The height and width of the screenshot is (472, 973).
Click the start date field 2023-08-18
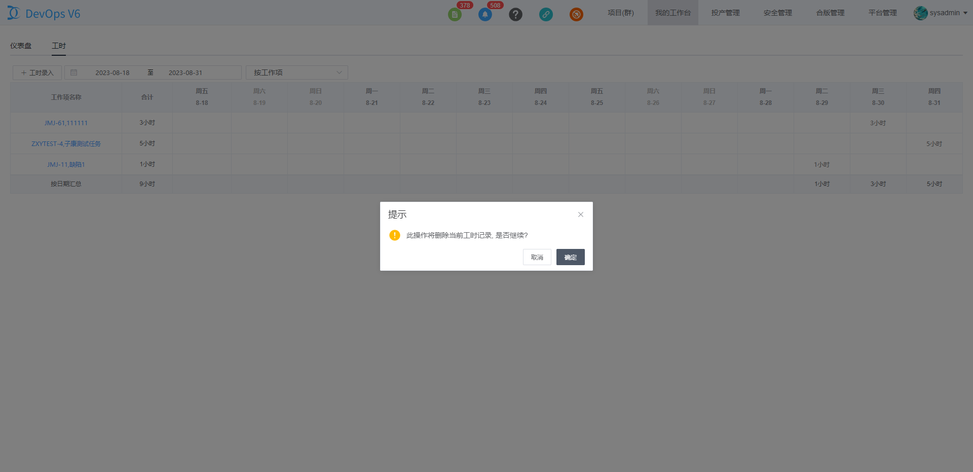pyautogui.click(x=113, y=72)
